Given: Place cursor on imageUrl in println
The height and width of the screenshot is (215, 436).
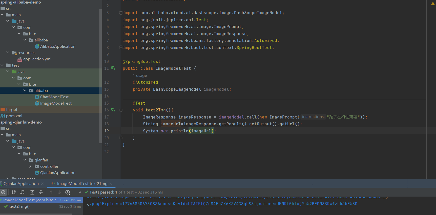Looking at the screenshot, I should pyautogui.click(x=201, y=131).
